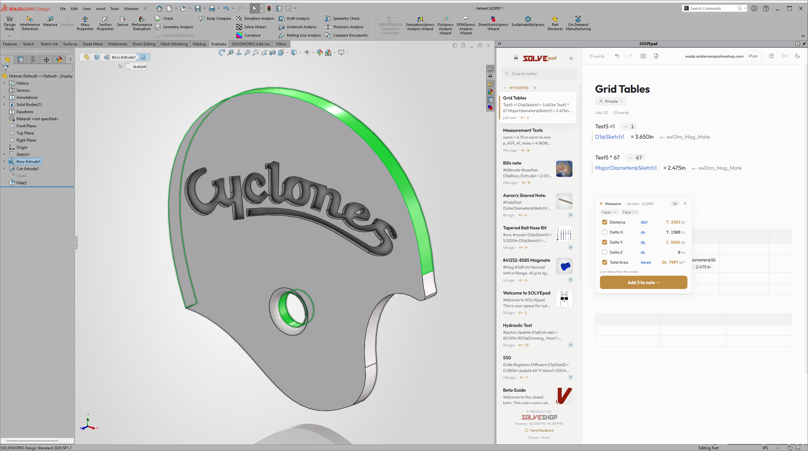Click the SOLVEpad undo arrow
Image resolution: width=808 pixels, height=451 pixels.
coord(617,56)
